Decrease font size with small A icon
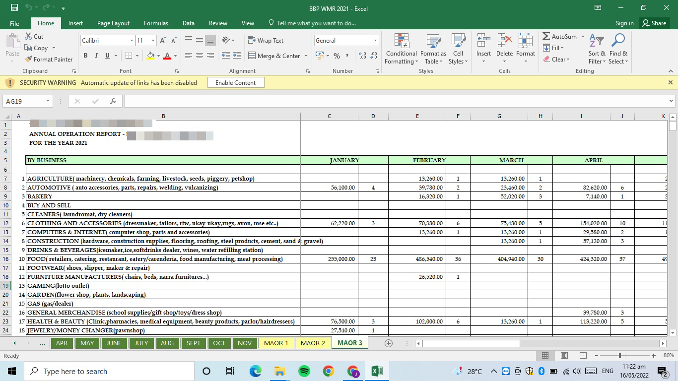 [x=174, y=40]
